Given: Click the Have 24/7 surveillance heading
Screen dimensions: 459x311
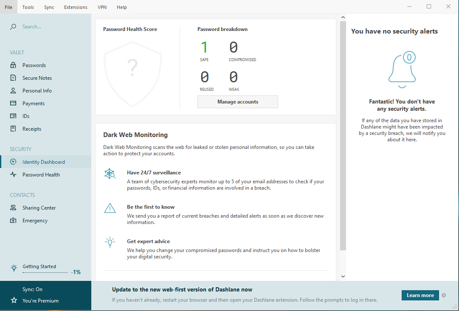Looking at the screenshot, I should point(154,173).
